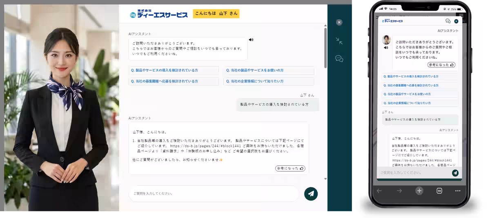Click the 参考になった button in the phone chat

tap(441, 65)
